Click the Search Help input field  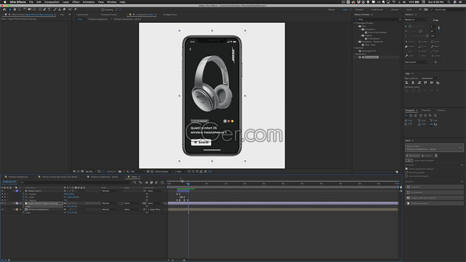(447, 10)
